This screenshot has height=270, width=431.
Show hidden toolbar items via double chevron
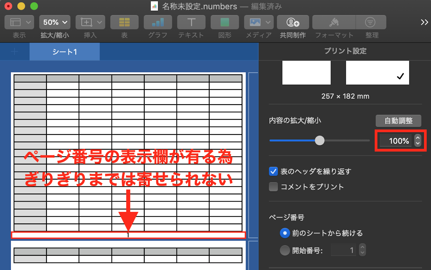point(424,22)
